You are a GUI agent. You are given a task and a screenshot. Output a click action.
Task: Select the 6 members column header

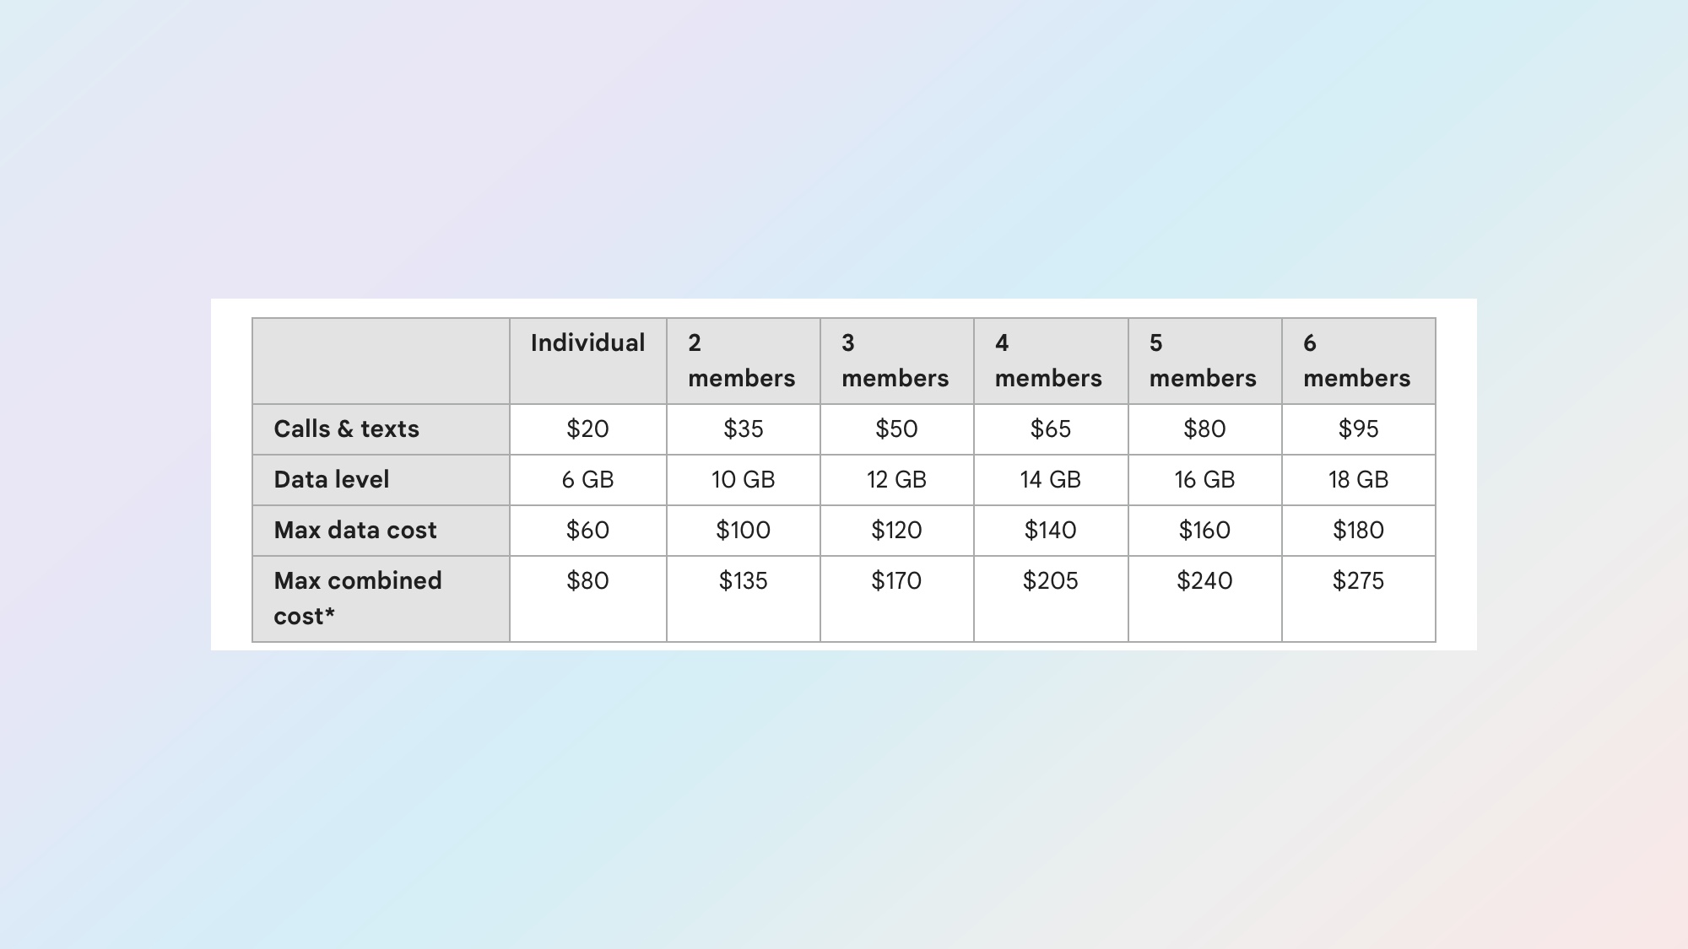tap(1356, 361)
